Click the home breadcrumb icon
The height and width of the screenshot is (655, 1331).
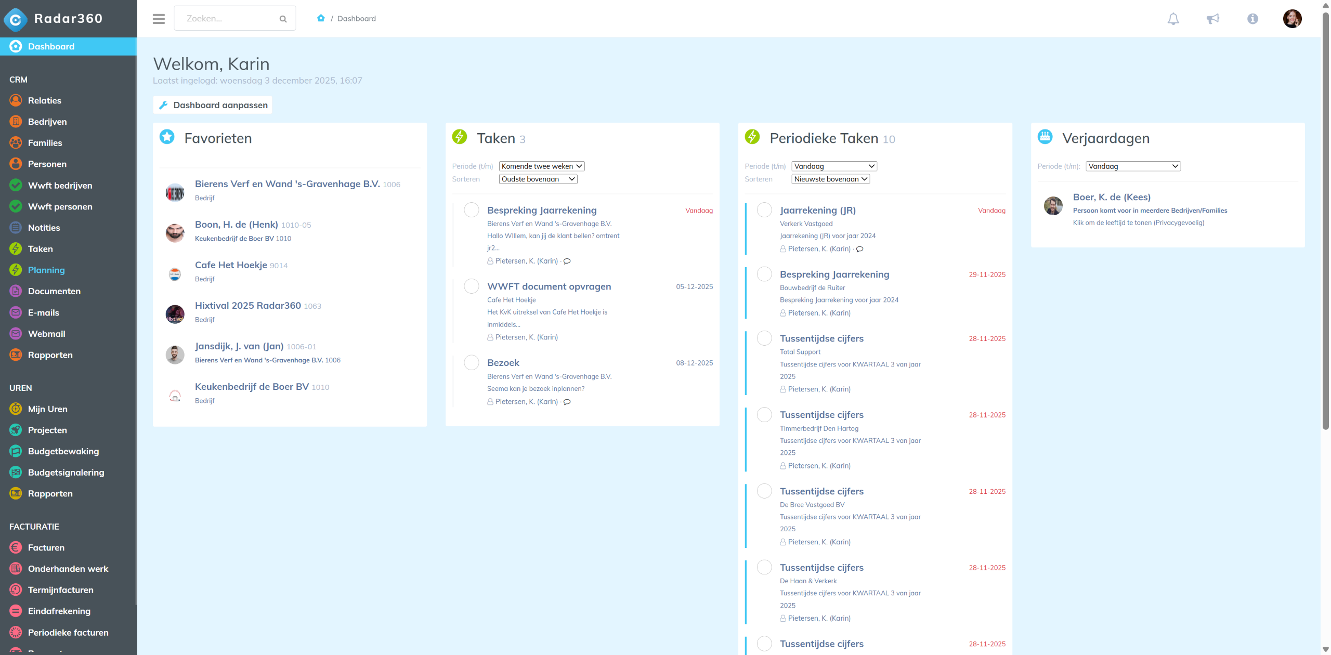coord(321,18)
